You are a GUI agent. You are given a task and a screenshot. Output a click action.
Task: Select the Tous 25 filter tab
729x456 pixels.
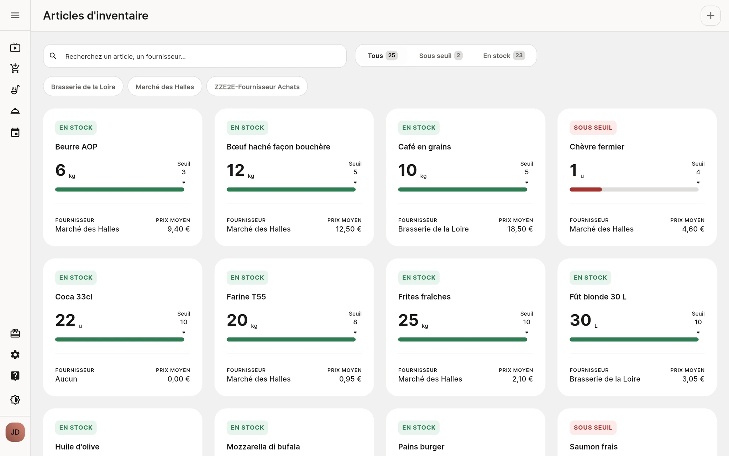click(x=382, y=56)
